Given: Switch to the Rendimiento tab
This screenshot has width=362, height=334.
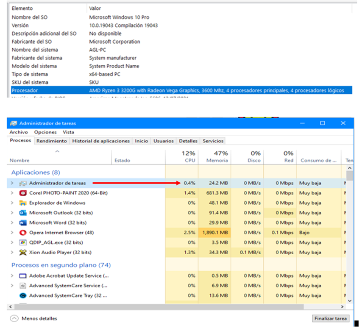Looking at the screenshot, I should (52, 141).
